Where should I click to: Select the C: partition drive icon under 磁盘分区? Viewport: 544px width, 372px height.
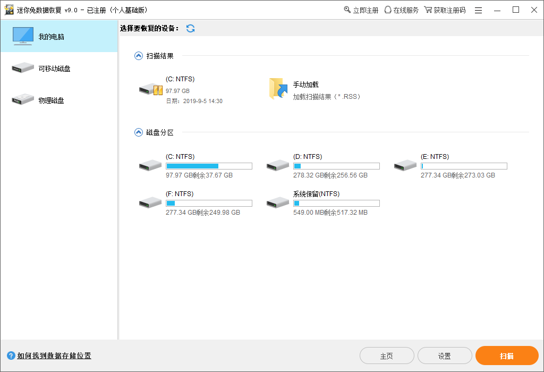150,165
